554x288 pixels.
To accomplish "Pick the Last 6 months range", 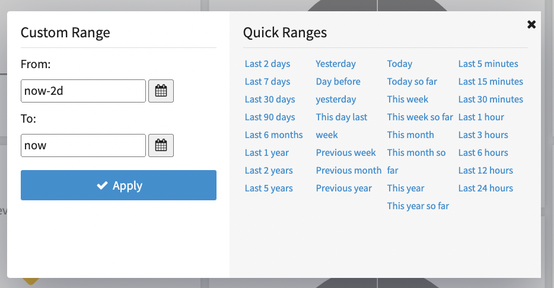I will click(273, 135).
